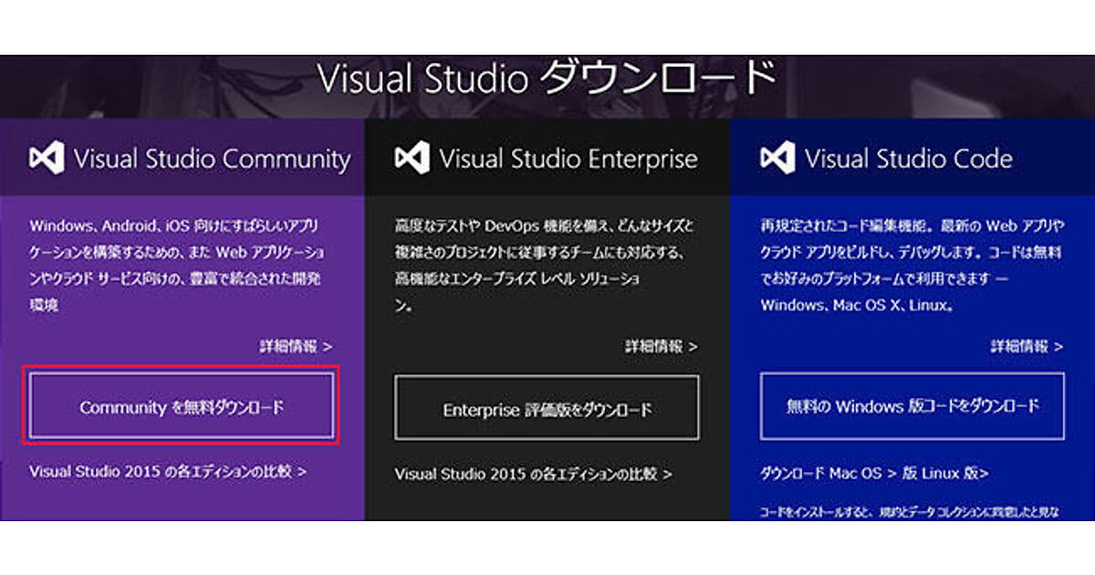Click 版 Linux 版 link
1095x575 pixels.
pyautogui.click(x=945, y=473)
